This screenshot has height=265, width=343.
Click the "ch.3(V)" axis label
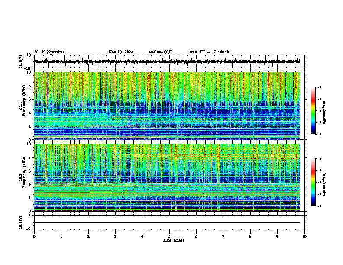pyautogui.click(x=21, y=222)
